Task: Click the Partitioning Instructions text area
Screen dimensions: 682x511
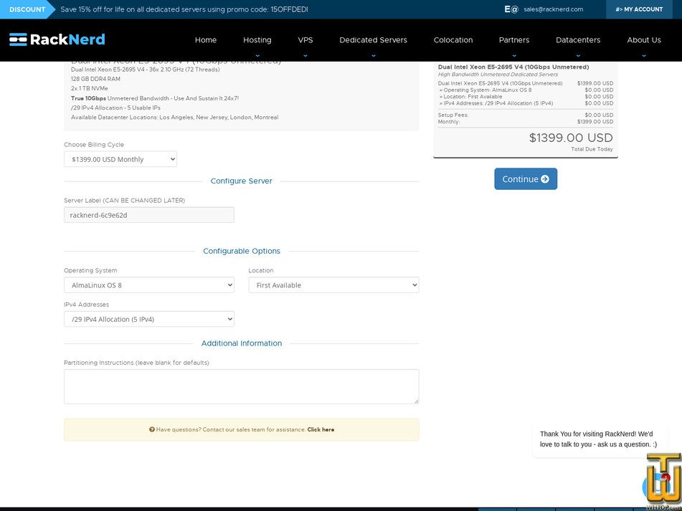Action: pyautogui.click(x=241, y=386)
